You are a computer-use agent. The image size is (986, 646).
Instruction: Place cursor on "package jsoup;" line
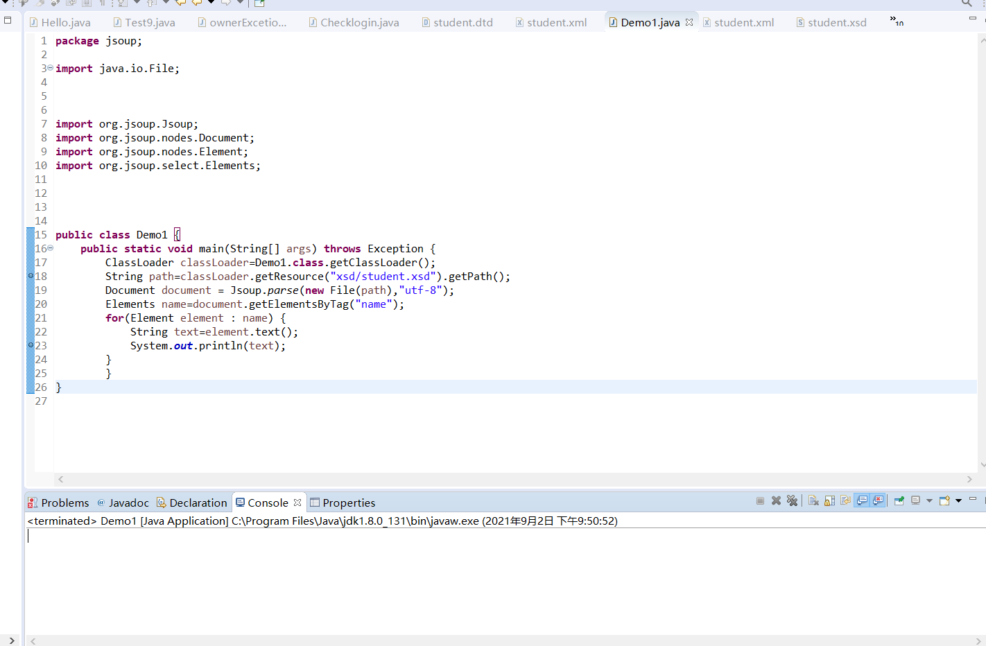tap(98, 41)
